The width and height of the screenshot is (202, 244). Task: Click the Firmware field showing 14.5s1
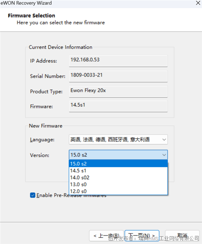(118, 106)
